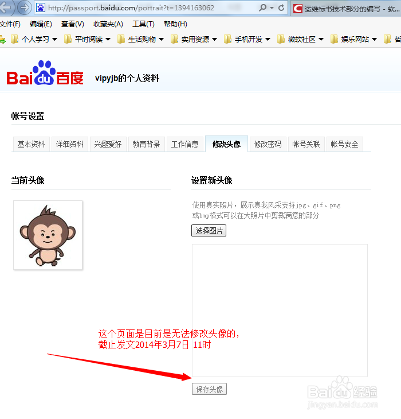
Task: Switch to the 教育背景 tab
Action: point(147,144)
